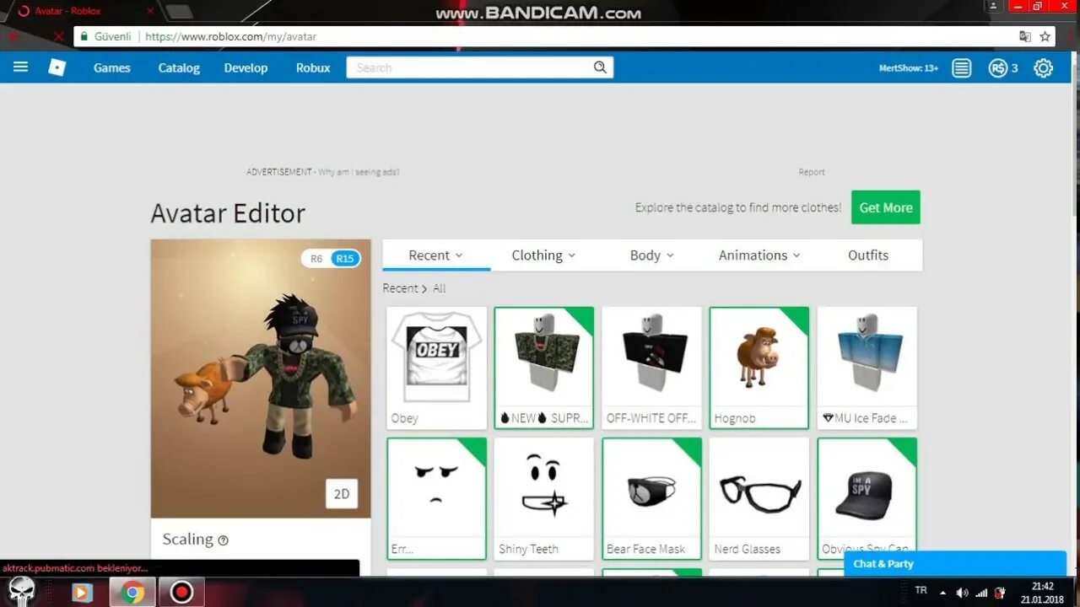Screen dimensions: 1080x607
Task: Click the Scaling help question icon
Action: pos(223,540)
